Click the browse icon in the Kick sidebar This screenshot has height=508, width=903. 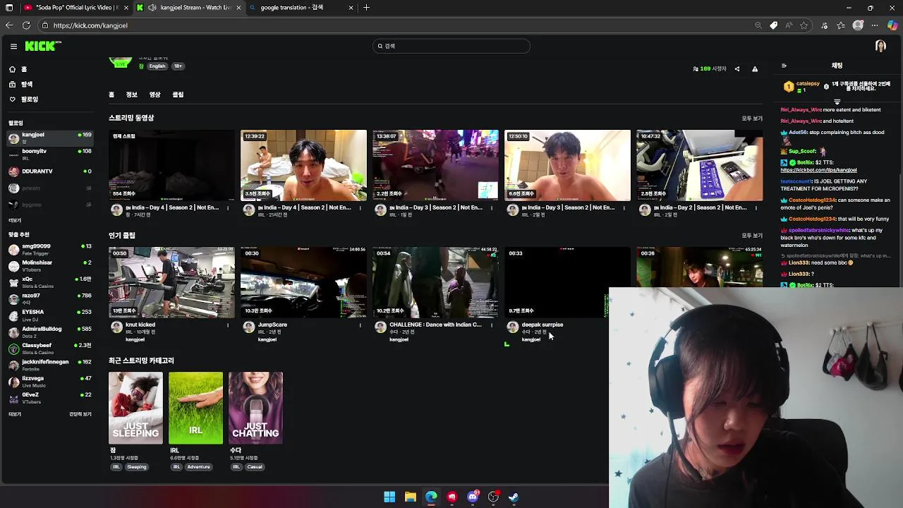click(x=12, y=84)
